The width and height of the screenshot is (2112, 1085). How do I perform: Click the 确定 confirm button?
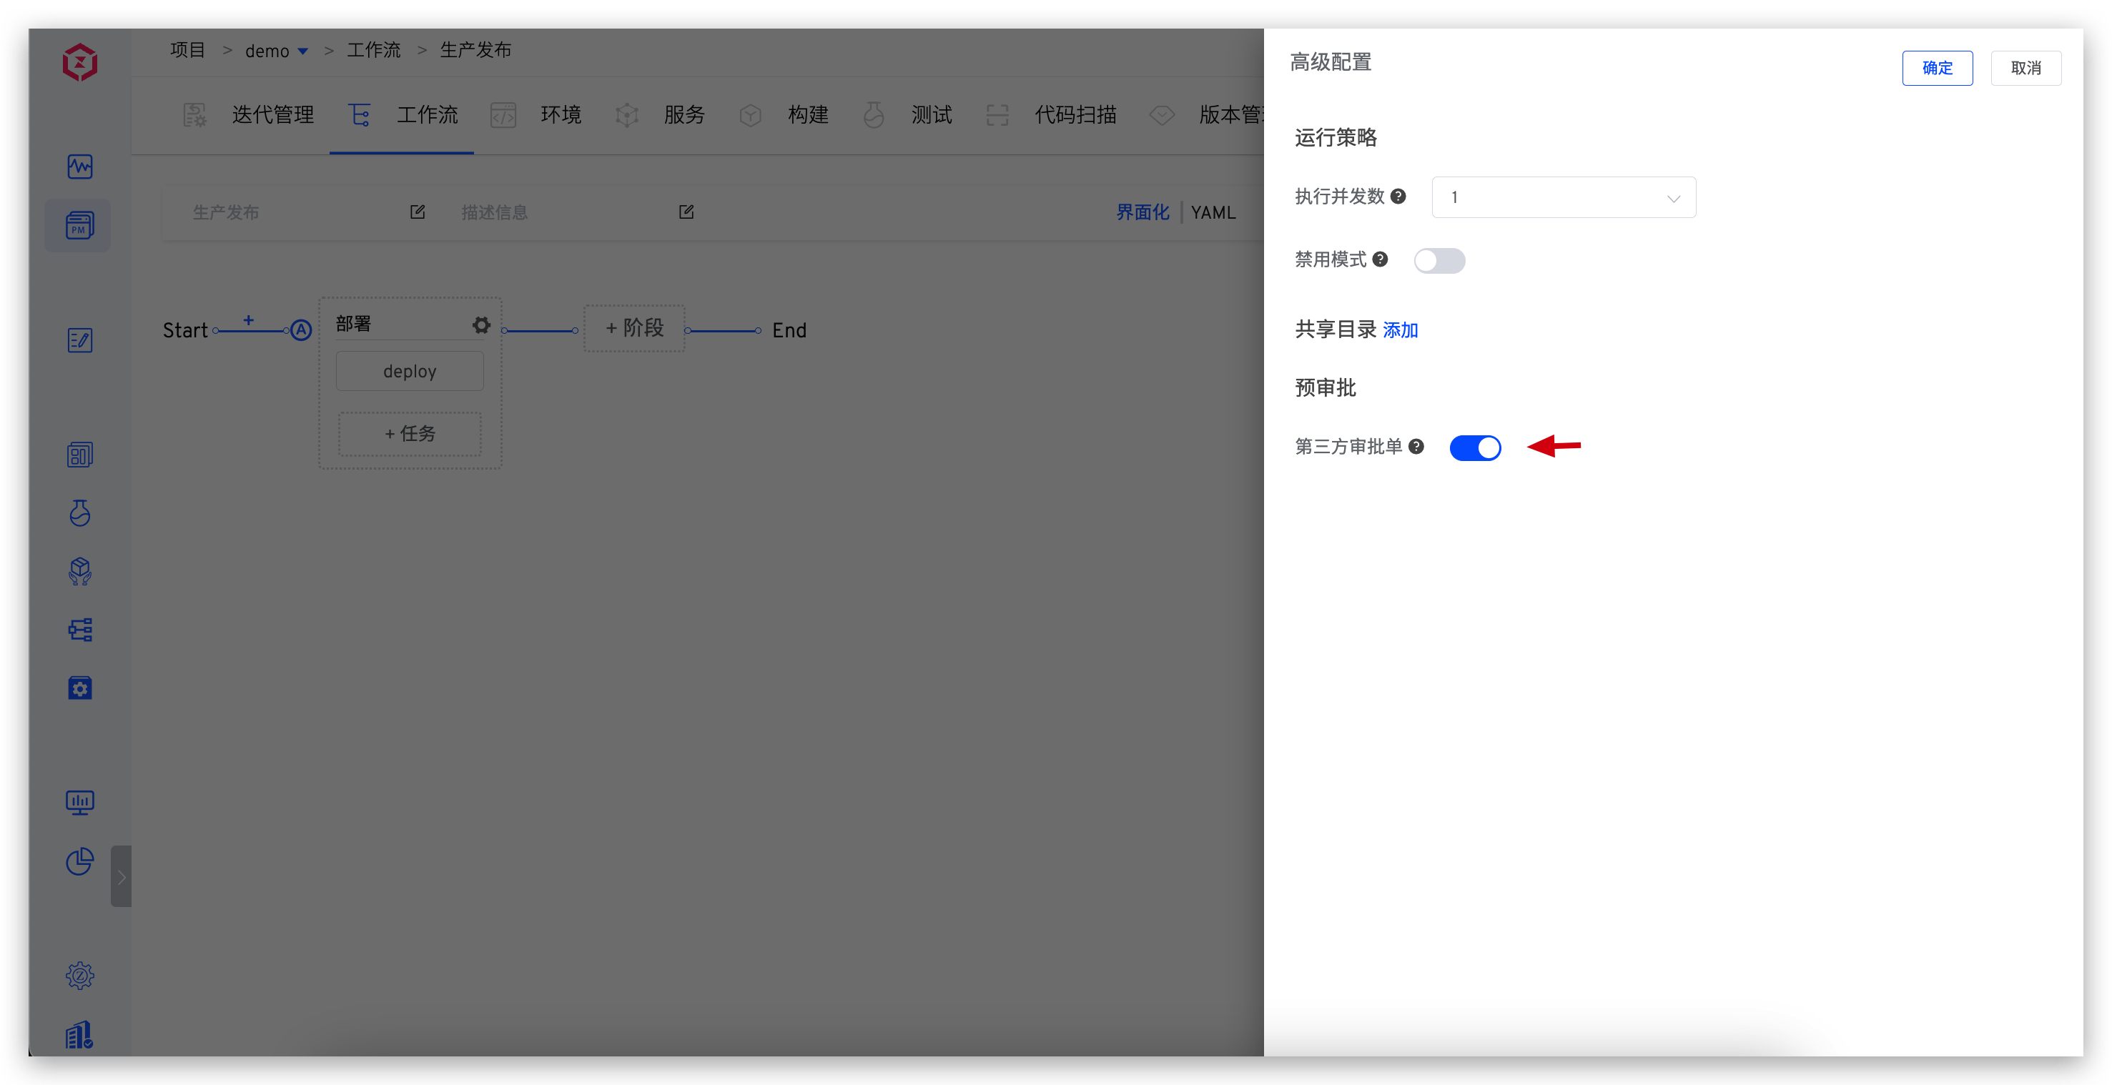click(x=1938, y=68)
